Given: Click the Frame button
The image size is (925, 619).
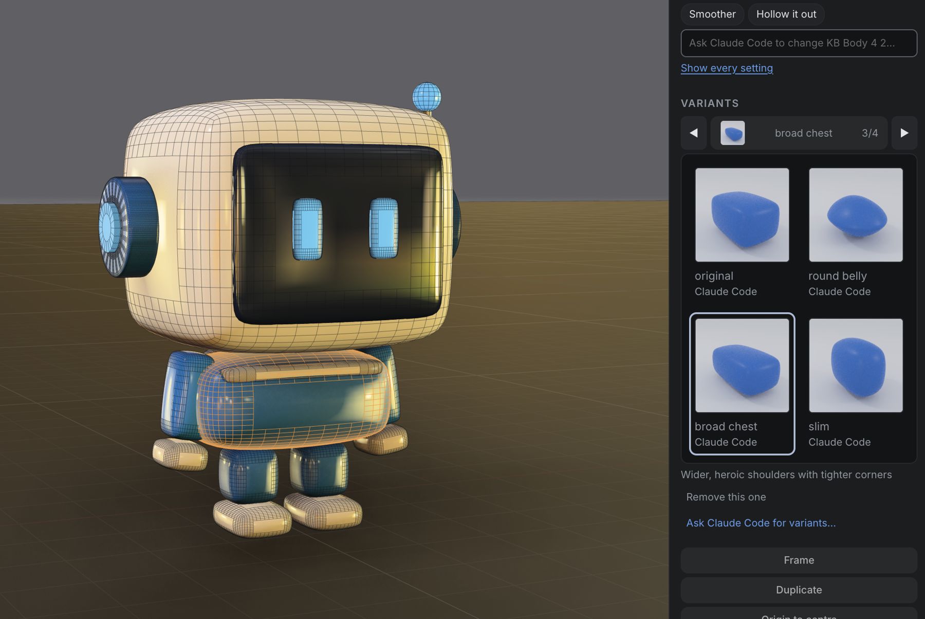Looking at the screenshot, I should pos(799,560).
